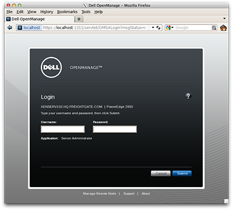Click the OPENMANAGE title text

coord(86,68)
